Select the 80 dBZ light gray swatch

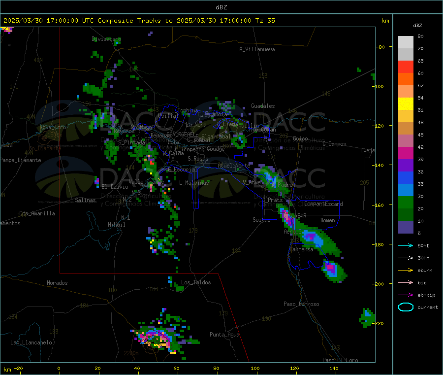pyautogui.click(x=406, y=42)
